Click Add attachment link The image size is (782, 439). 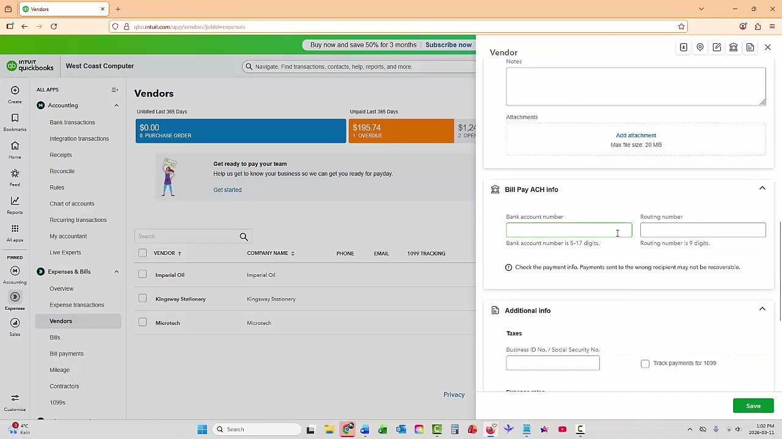[636, 135]
